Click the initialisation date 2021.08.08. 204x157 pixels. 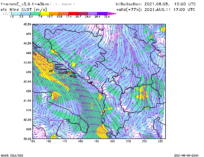157,4
